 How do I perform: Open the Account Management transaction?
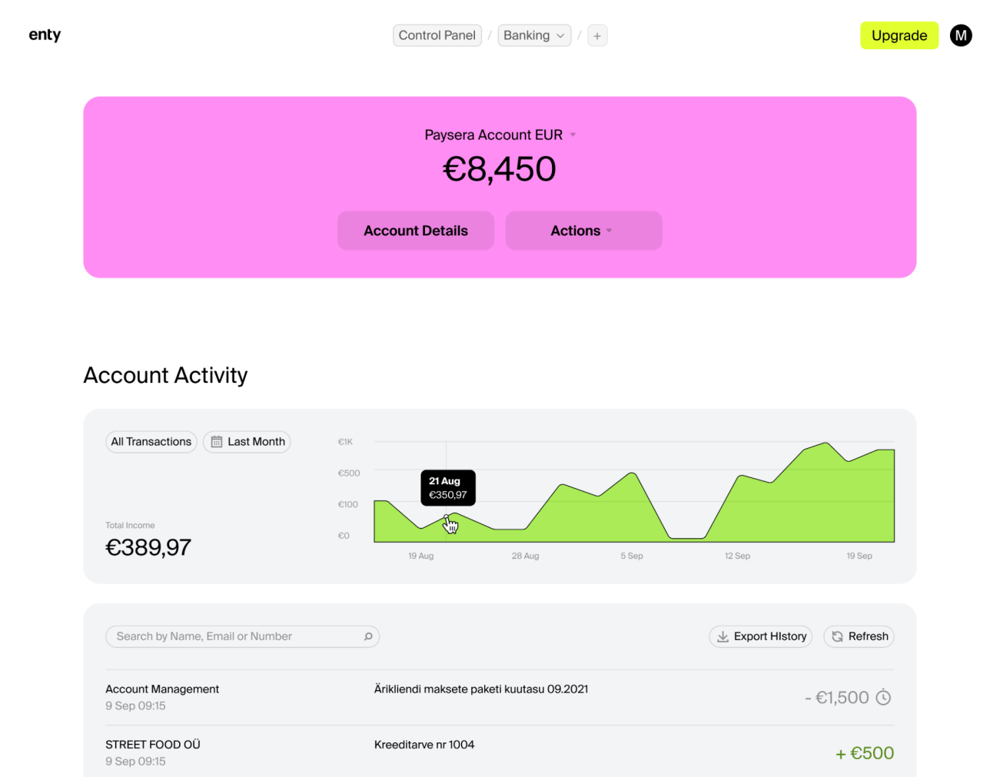tap(500, 697)
